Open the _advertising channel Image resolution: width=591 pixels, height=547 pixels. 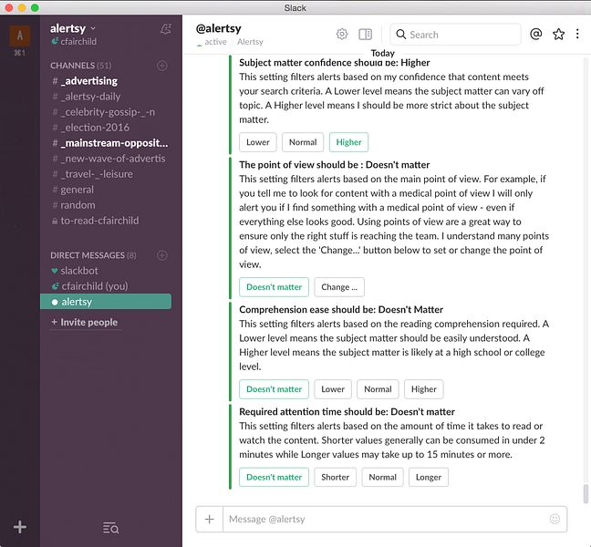[x=106, y=81]
